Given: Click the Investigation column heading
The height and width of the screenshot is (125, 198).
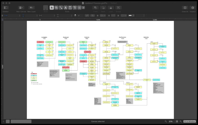Looking at the screenshot, I should pyautogui.click(x=44, y=37).
